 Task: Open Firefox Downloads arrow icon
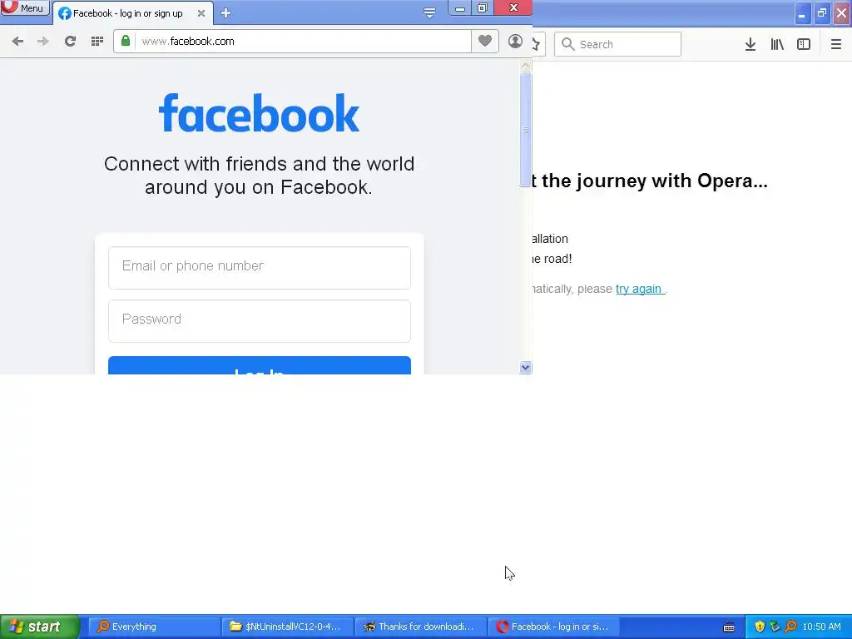750,45
